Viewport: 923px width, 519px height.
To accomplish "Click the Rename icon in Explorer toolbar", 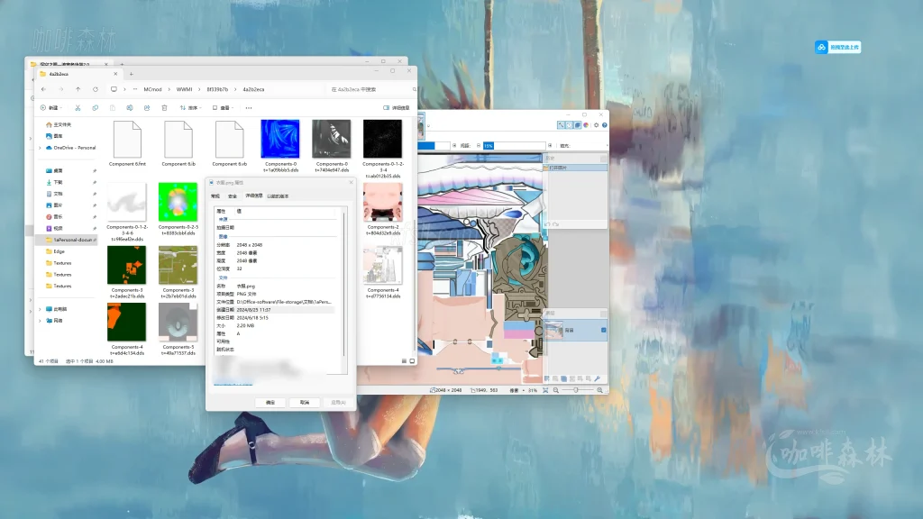I will [x=130, y=108].
